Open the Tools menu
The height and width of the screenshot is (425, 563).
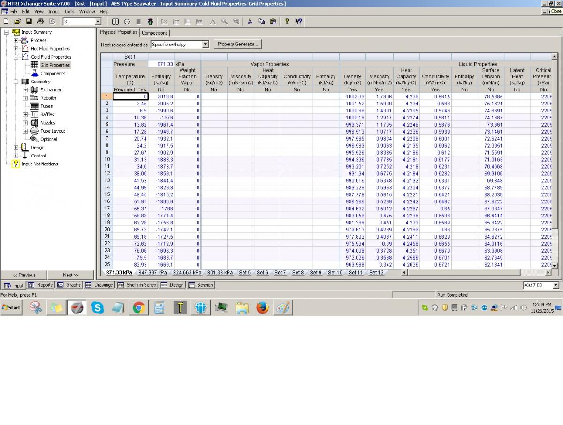coord(69,11)
